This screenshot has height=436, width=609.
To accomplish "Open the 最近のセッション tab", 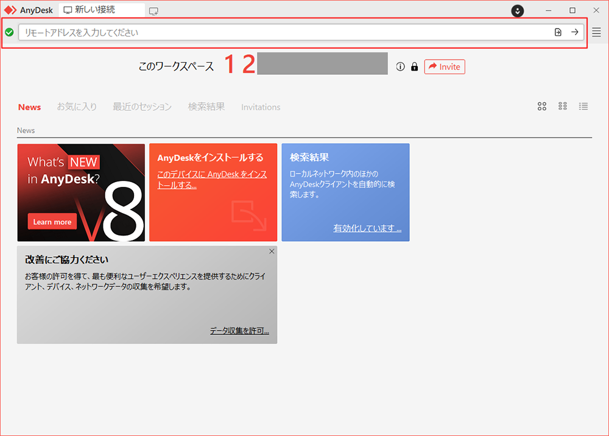I will pos(142,107).
